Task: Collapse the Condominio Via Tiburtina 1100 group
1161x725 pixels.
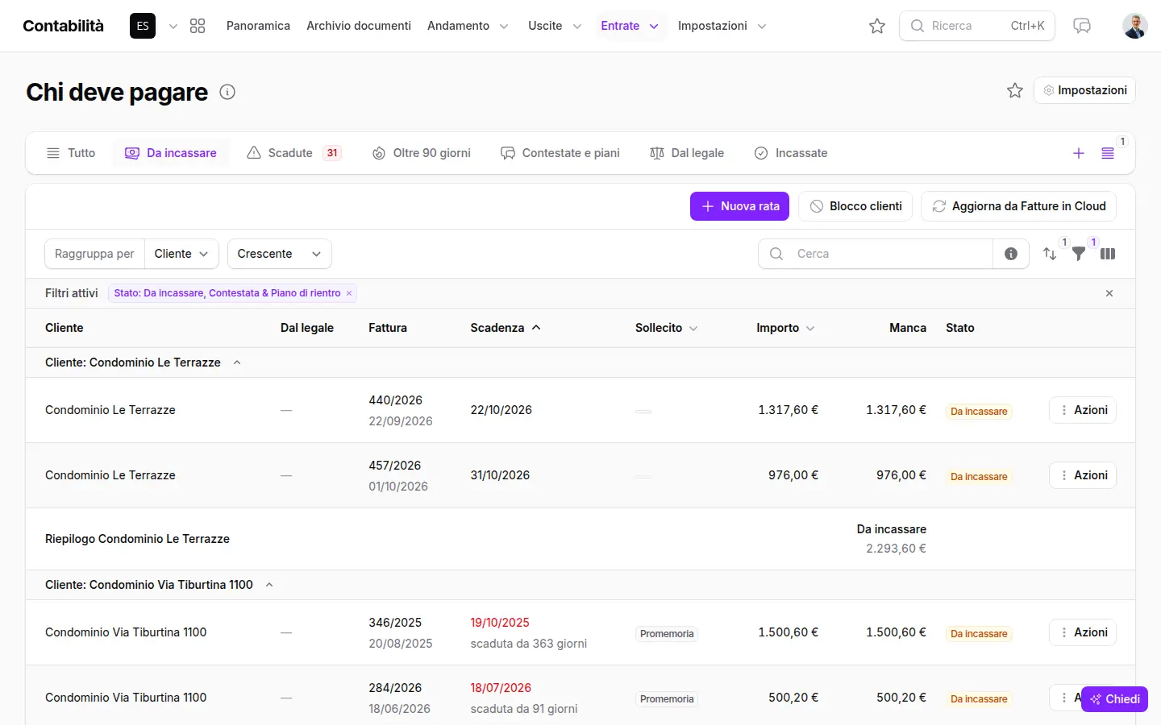Action: 269,585
